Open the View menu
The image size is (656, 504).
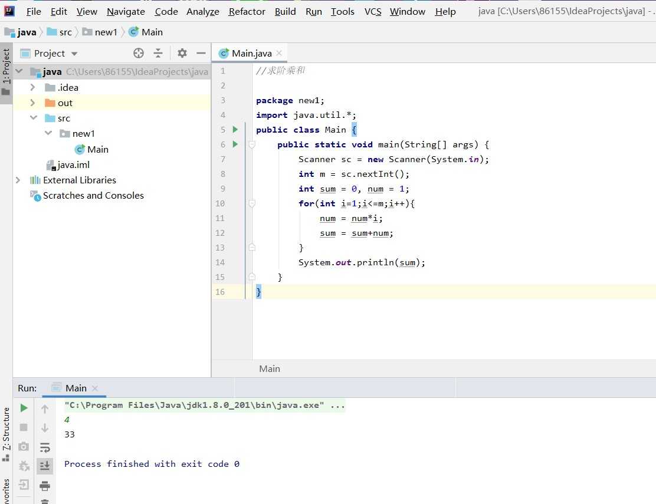tap(87, 12)
